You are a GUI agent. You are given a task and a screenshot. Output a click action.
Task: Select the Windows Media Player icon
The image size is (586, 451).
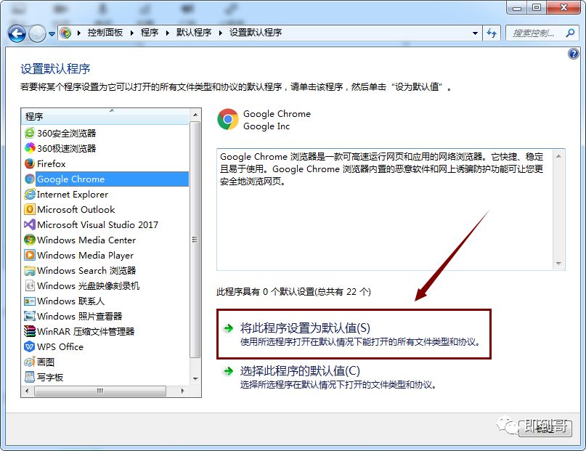[x=30, y=255]
